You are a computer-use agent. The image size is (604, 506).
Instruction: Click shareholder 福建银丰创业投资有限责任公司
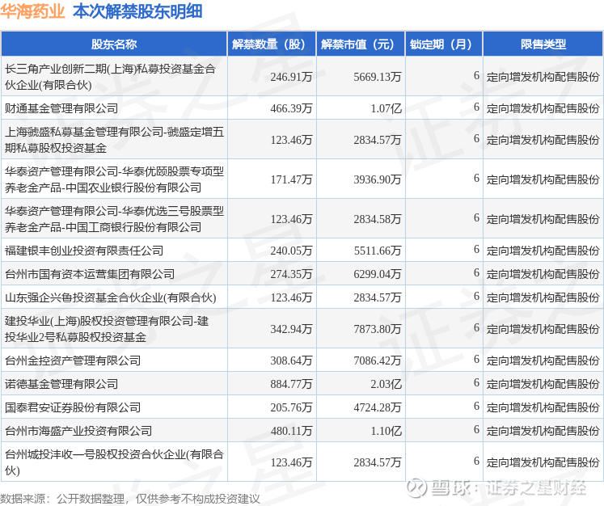coord(84,251)
